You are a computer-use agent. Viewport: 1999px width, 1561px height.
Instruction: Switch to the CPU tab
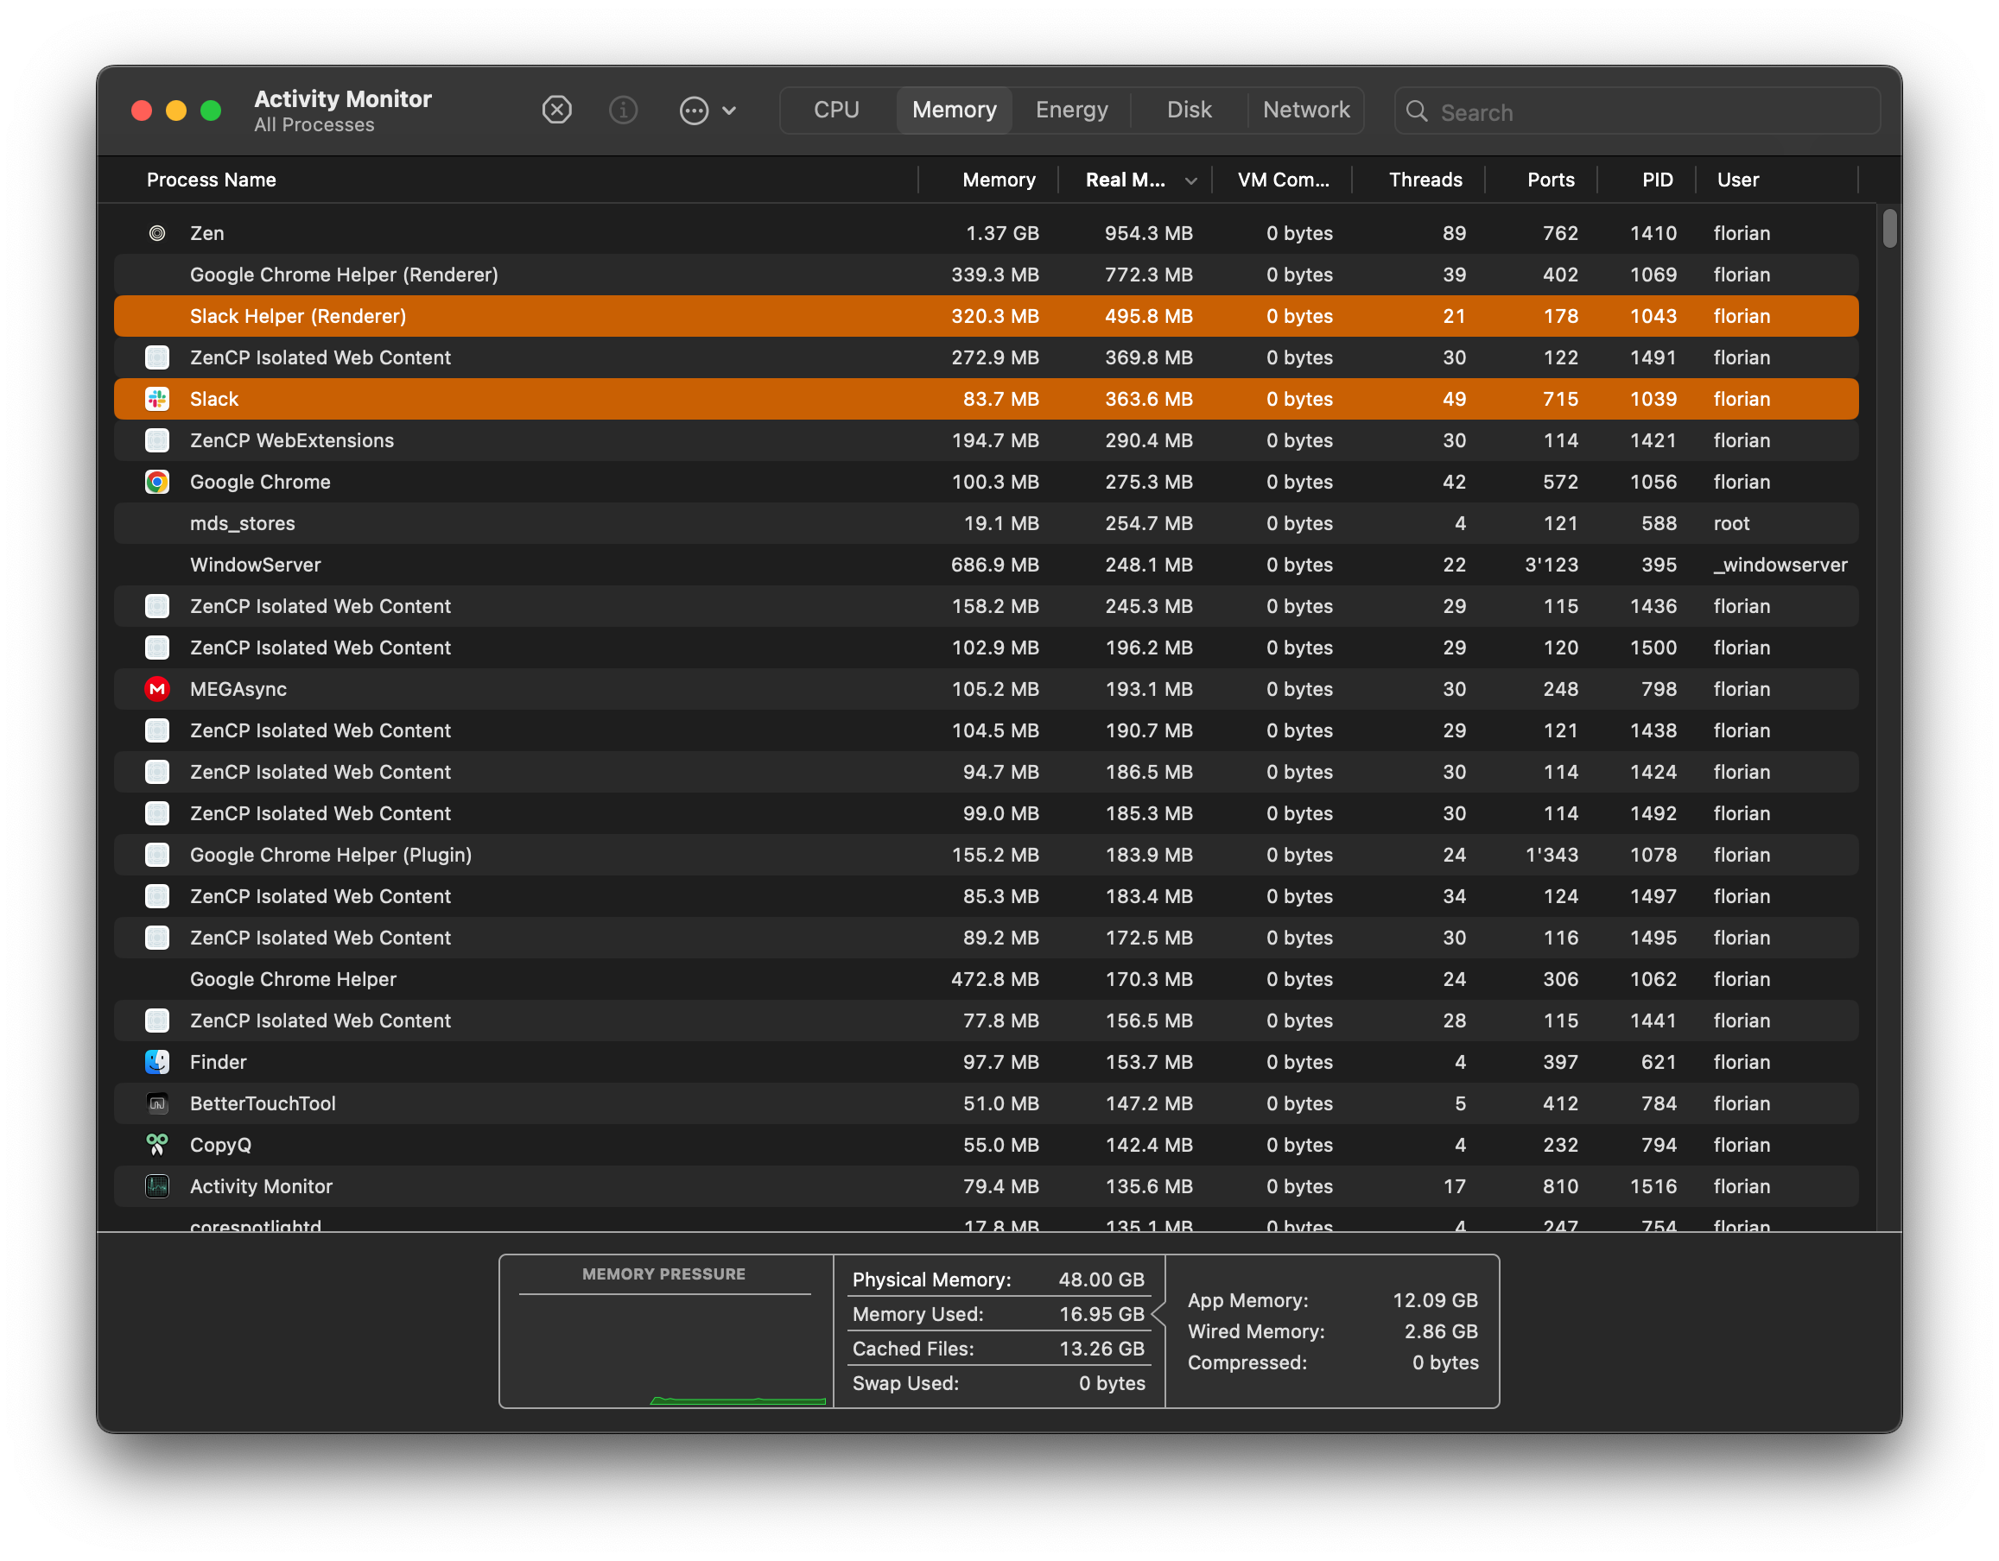point(835,110)
